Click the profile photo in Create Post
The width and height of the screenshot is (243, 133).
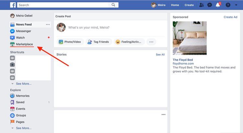click(x=61, y=27)
